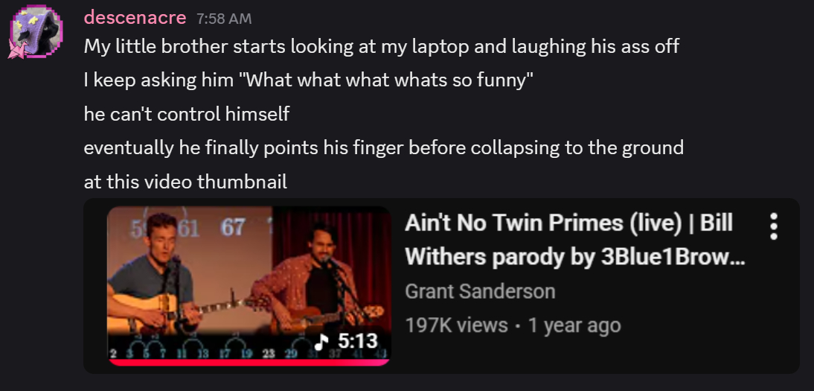Click the "1 year ago" upload date
The width and height of the screenshot is (814, 391).
pos(574,325)
